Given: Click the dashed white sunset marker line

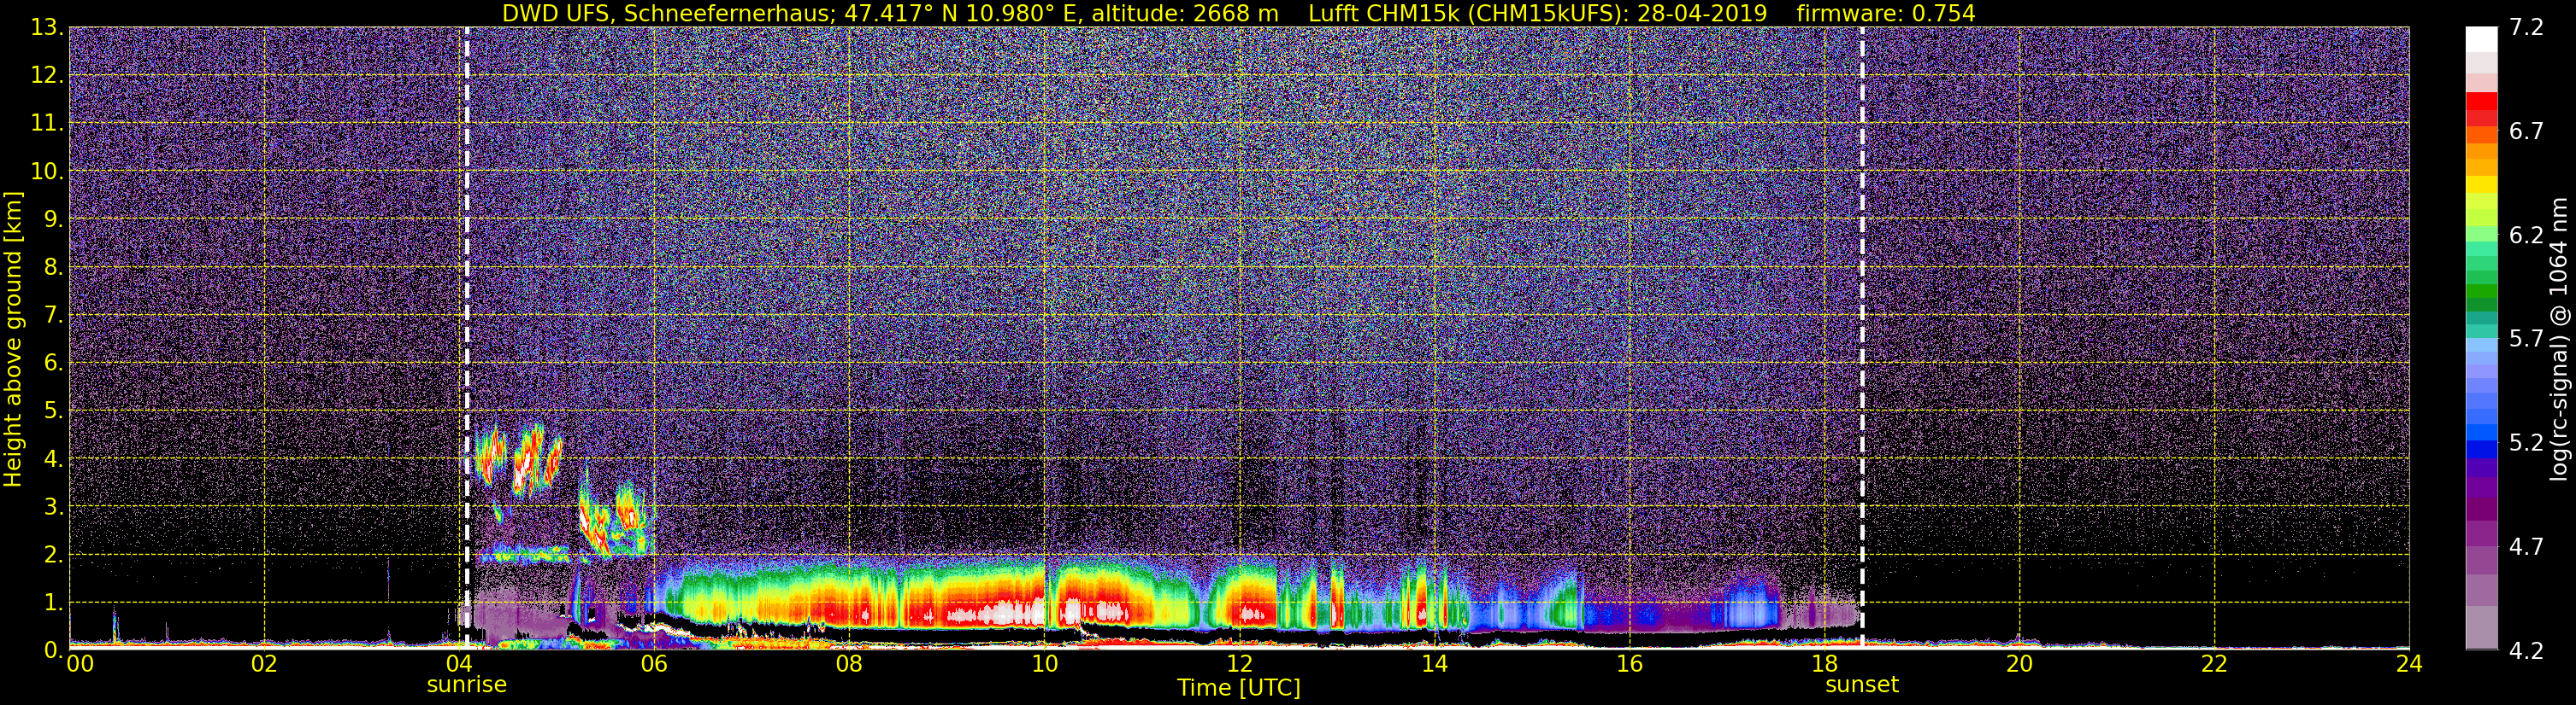Looking at the screenshot, I should coord(1862,337).
